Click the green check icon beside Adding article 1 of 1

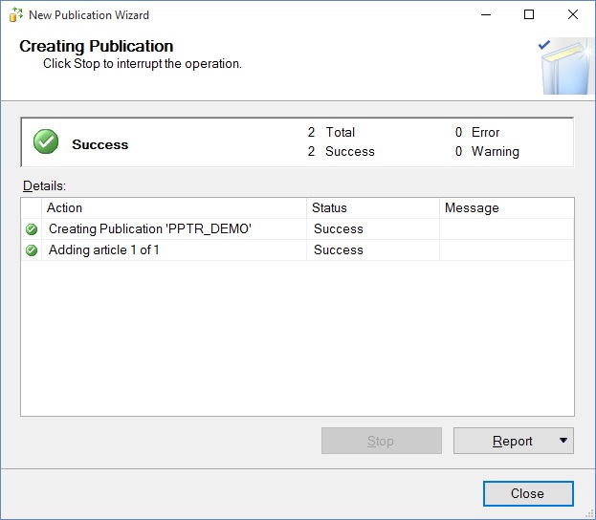pyautogui.click(x=32, y=250)
